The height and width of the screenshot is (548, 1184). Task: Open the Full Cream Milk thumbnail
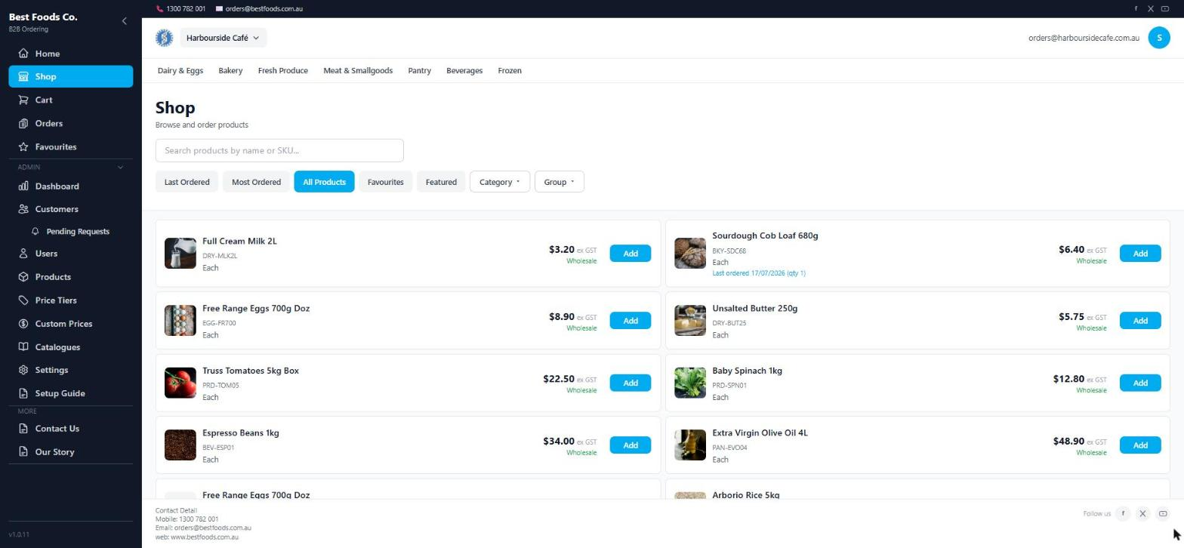click(180, 254)
